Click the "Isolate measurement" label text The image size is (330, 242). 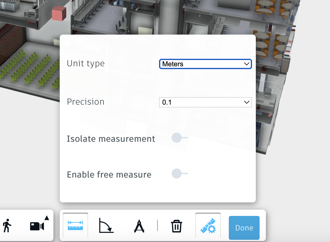coord(111,139)
